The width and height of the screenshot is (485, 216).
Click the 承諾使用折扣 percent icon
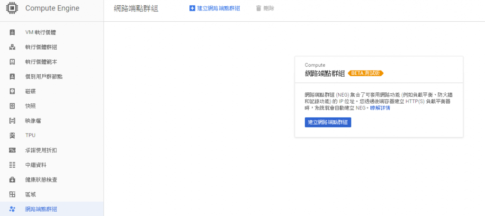coord(12,150)
